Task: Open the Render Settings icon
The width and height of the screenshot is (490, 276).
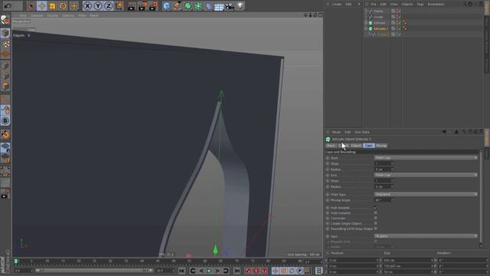Action: tap(153, 5)
